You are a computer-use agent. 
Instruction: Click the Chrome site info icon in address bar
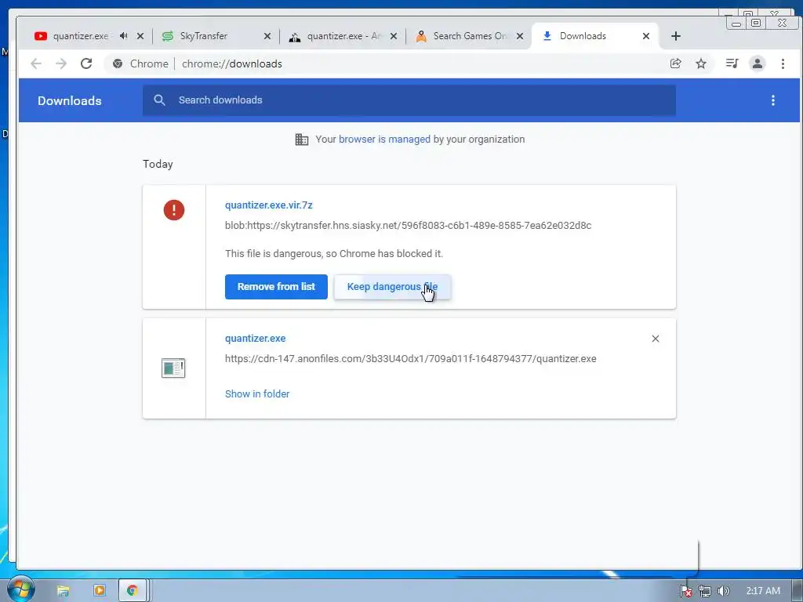click(118, 63)
